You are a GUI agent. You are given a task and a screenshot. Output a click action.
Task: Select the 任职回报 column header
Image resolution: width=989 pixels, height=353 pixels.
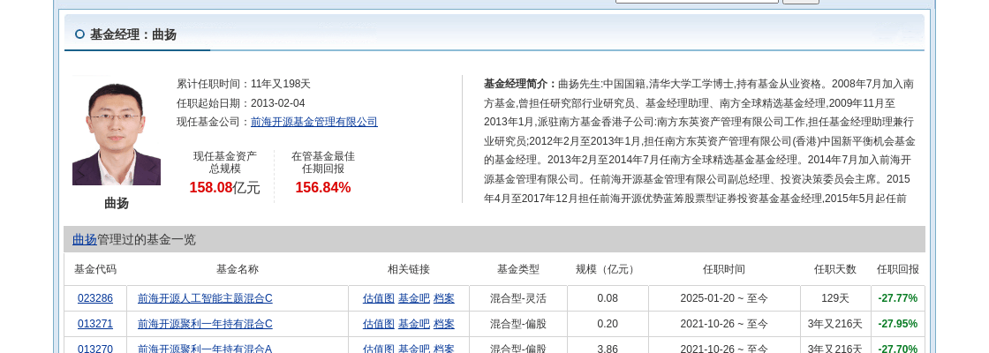click(897, 269)
